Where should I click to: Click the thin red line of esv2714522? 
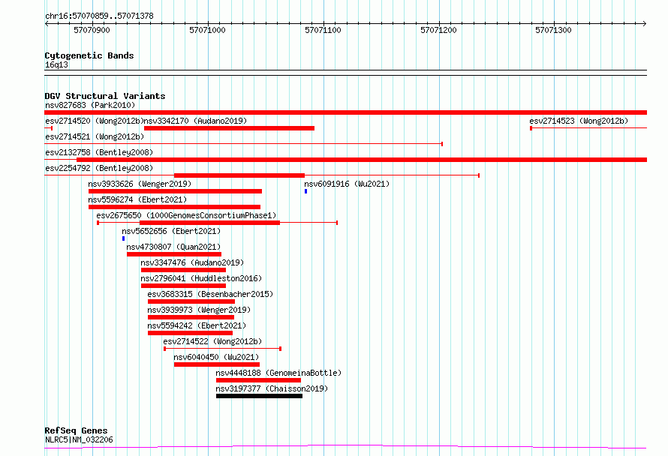[222, 349]
